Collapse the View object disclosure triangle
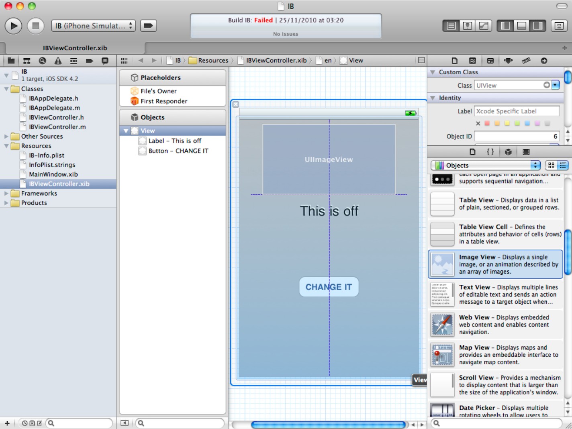 126,131
